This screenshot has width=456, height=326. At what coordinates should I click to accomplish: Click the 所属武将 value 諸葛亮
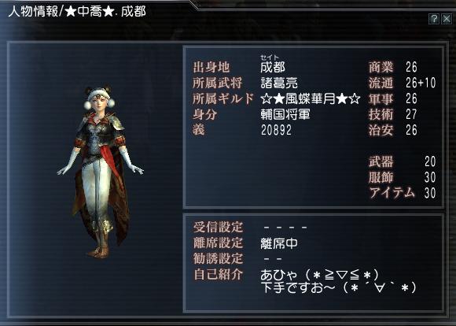(279, 83)
